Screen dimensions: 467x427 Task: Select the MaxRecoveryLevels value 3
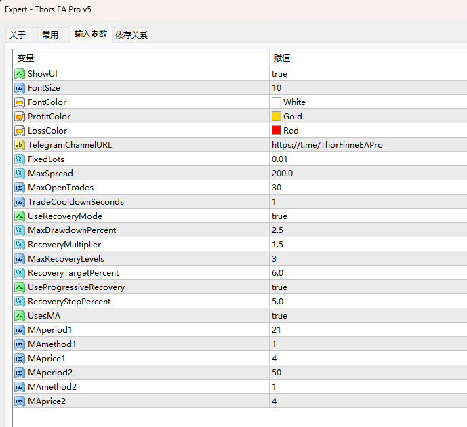274,259
